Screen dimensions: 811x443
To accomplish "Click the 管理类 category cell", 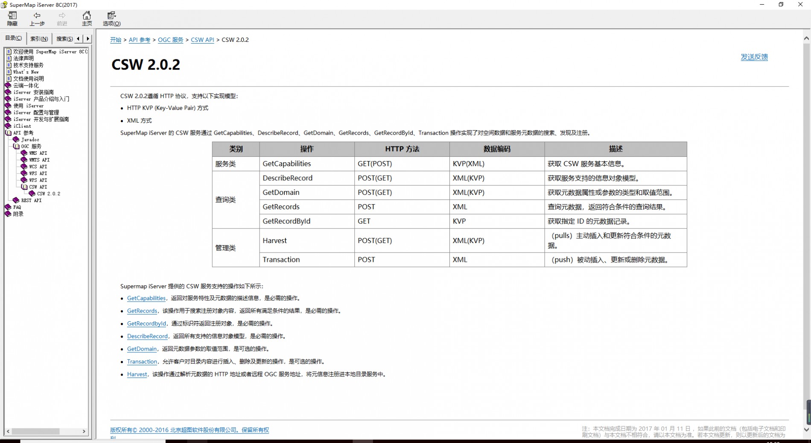I will [x=236, y=248].
